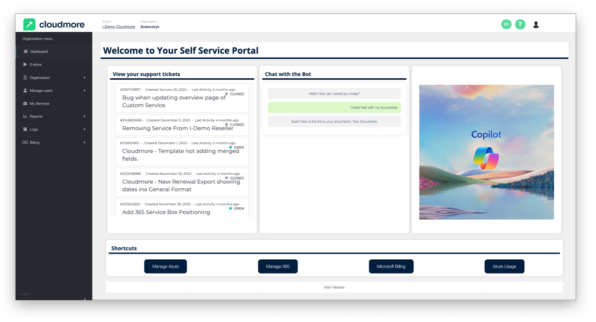
Task: Click the Manage Azure shortcut button
Action: point(165,266)
